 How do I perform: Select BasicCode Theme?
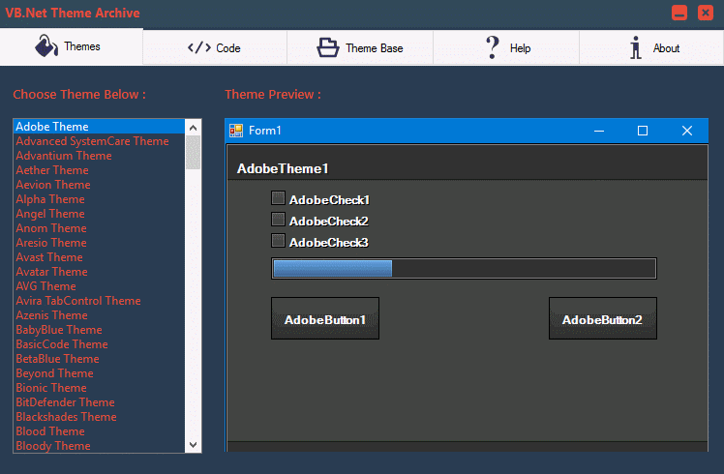[100, 344]
